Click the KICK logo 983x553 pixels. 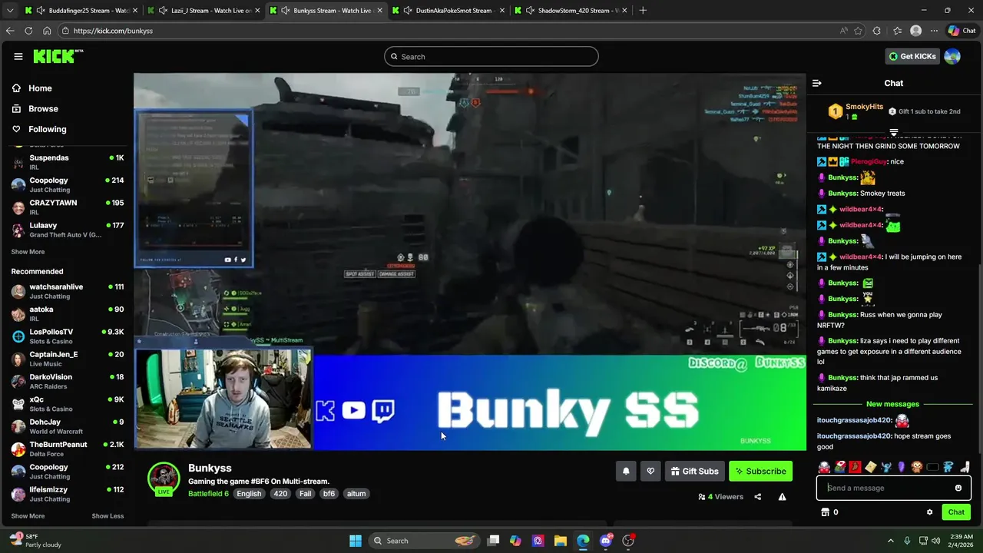(x=58, y=56)
